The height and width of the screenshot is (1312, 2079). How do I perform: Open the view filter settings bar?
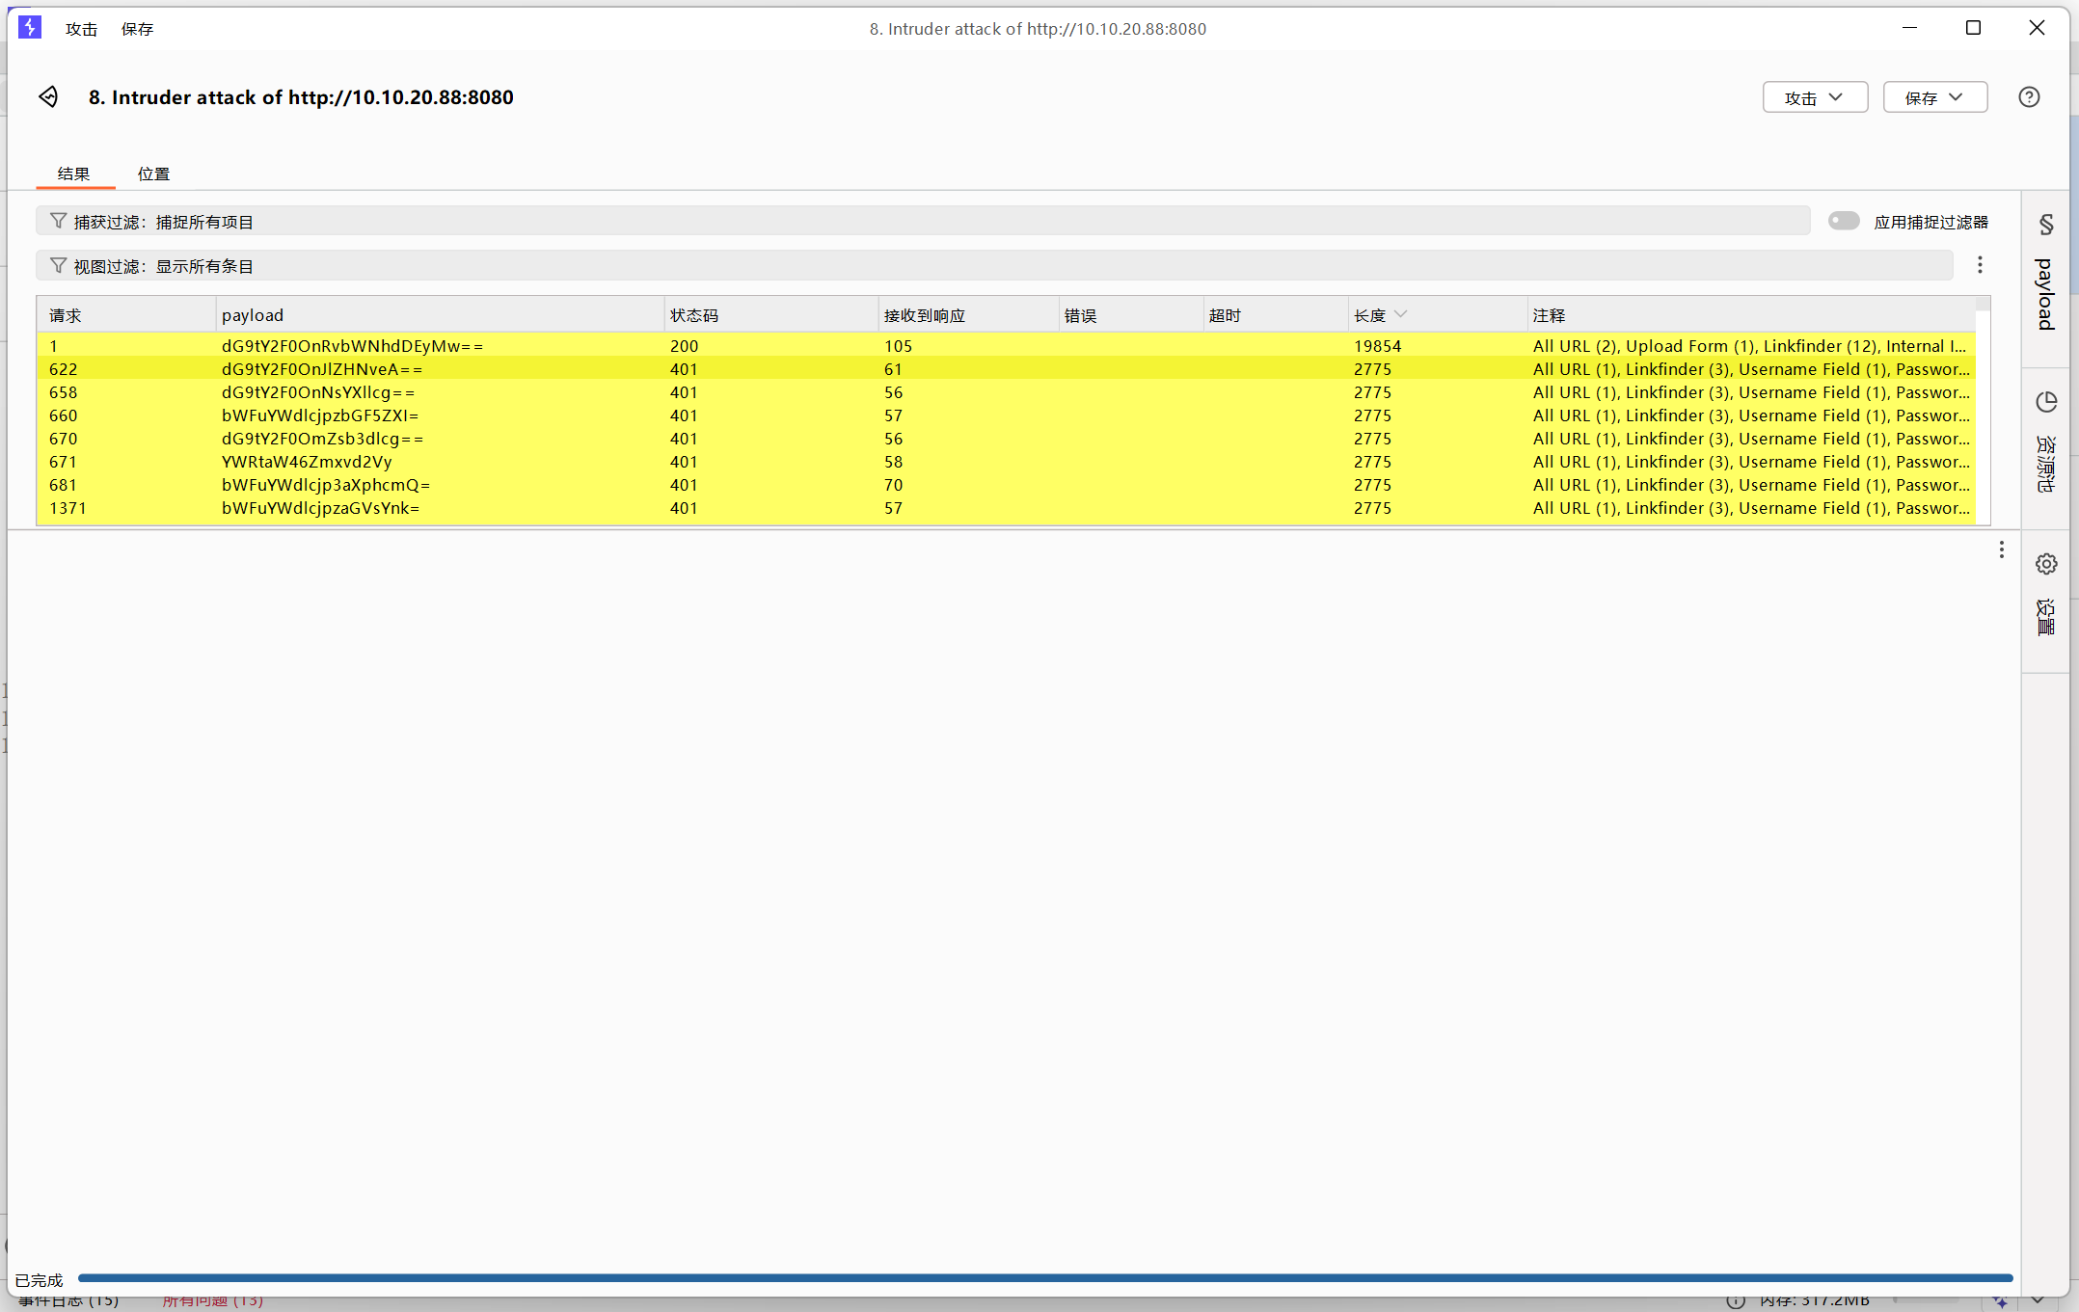point(993,266)
